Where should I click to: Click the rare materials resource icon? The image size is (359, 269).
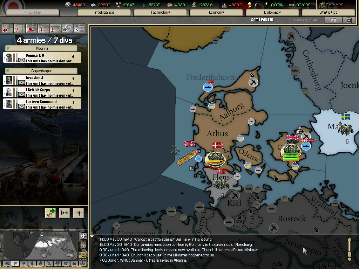pos(118,5)
